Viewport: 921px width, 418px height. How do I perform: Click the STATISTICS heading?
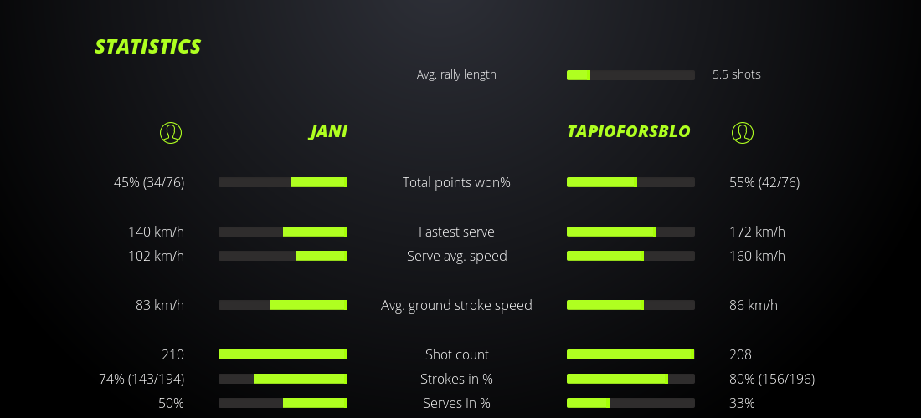point(147,47)
